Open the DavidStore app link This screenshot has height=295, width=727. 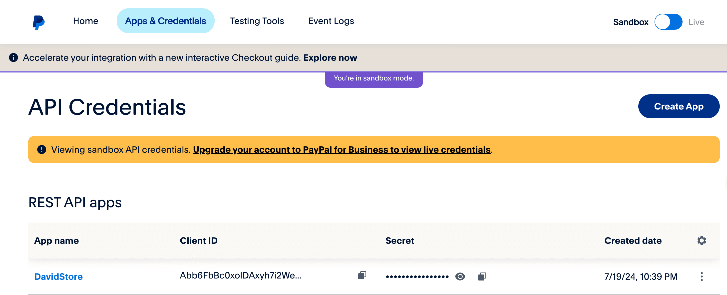tap(58, 276)
